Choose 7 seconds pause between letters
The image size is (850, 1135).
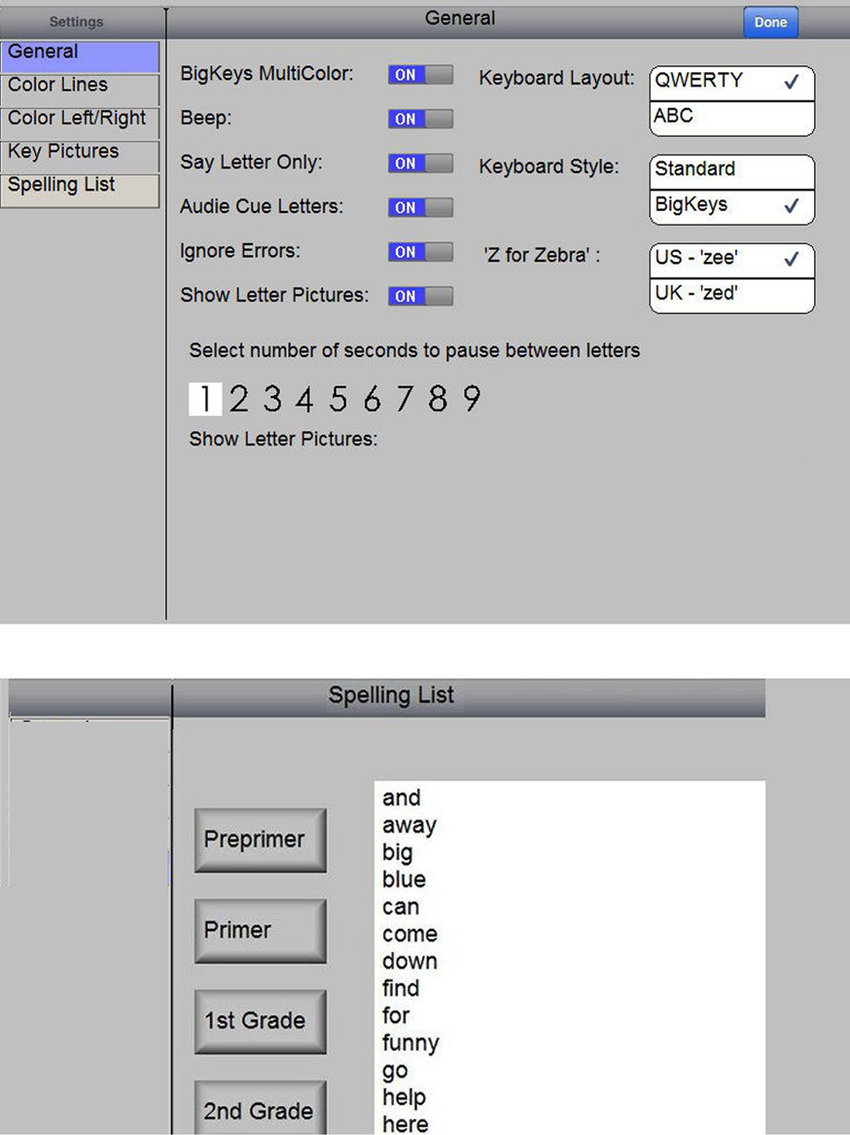tap(405, 398)
